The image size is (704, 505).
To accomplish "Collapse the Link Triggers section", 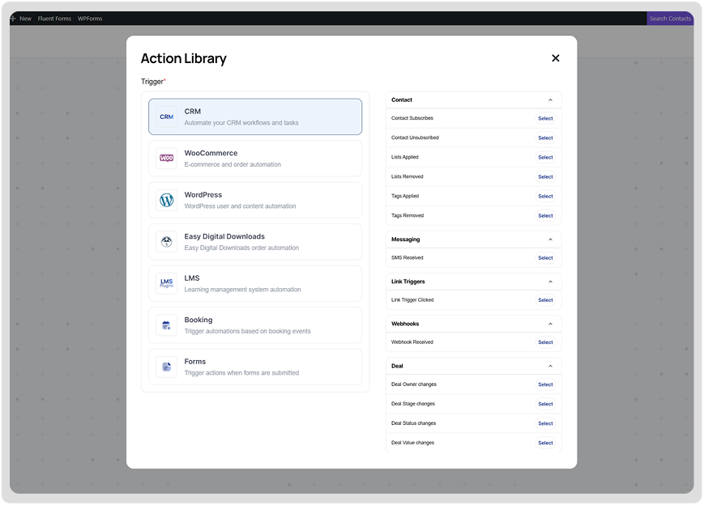I will (550, 282).
